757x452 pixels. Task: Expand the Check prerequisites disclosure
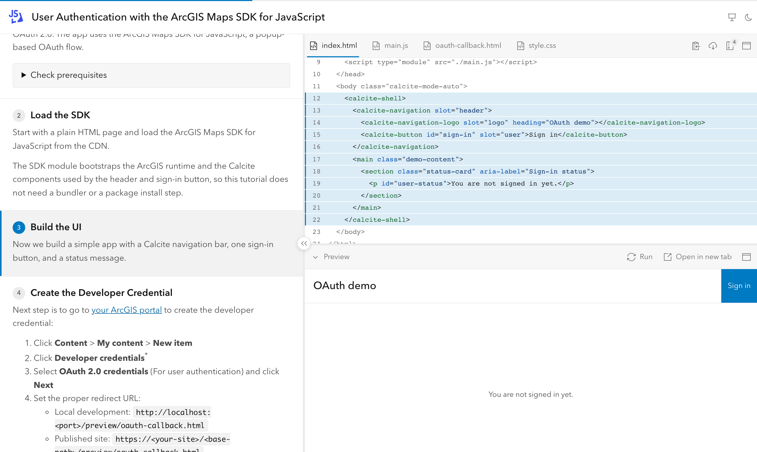point(151,75)
